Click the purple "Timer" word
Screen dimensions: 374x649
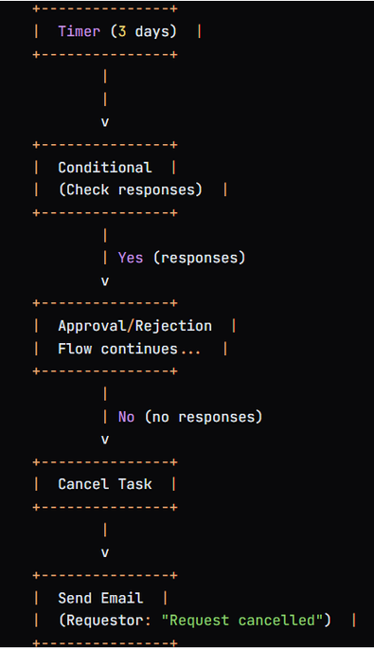point(79,31)
